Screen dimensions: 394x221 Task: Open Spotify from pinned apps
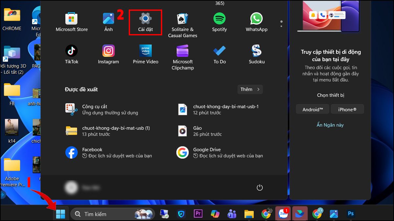click(x=219, y=22)
